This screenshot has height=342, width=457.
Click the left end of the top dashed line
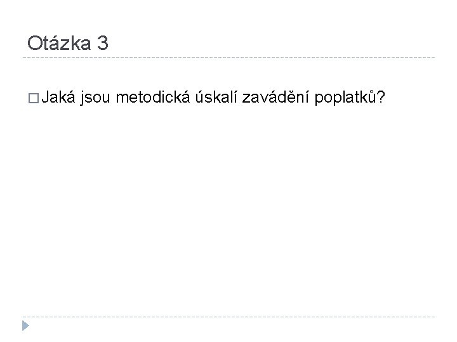click(x=23, y=58)
